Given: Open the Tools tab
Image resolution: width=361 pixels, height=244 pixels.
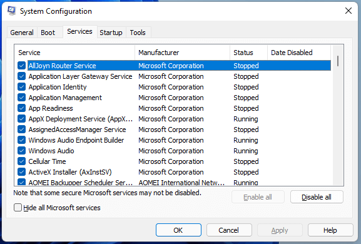Looking at the screenshot, I should click(x=138, y=33).
